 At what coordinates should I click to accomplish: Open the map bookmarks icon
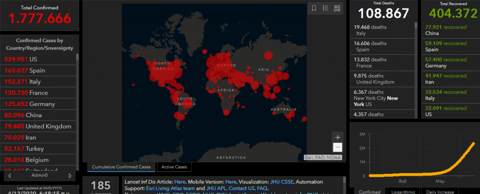pos(314,8)
